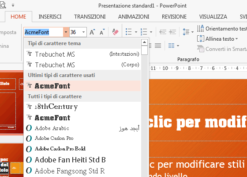Customize Quick Access Toolbar arrow
The image size is (247, 177).
(13, 5)
